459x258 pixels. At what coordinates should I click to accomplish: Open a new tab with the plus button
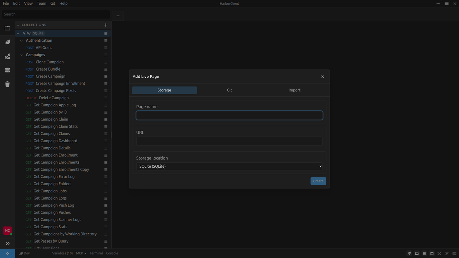tap(118, 15)
